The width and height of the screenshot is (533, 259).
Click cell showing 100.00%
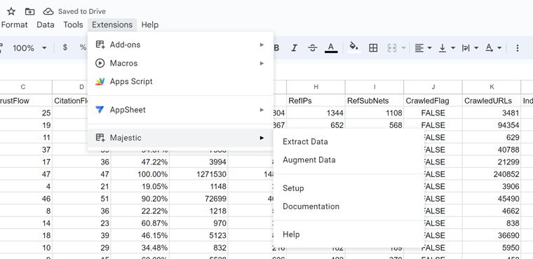(x=140, y=174)
